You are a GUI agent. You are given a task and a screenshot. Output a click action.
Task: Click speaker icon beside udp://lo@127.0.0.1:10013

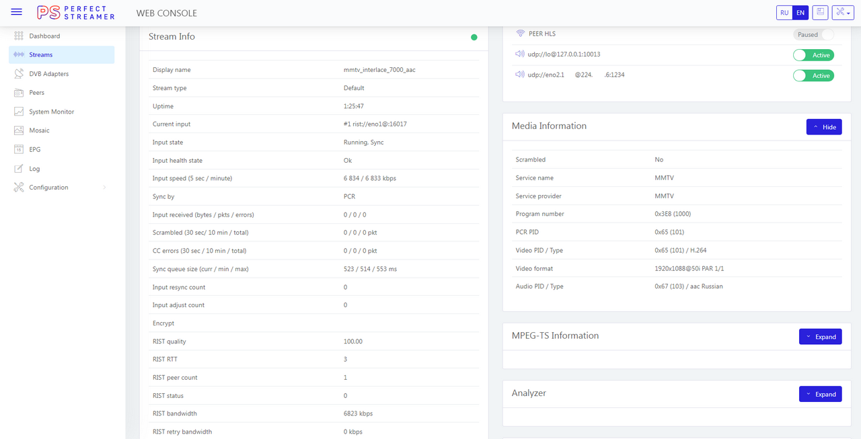point(520,54)
